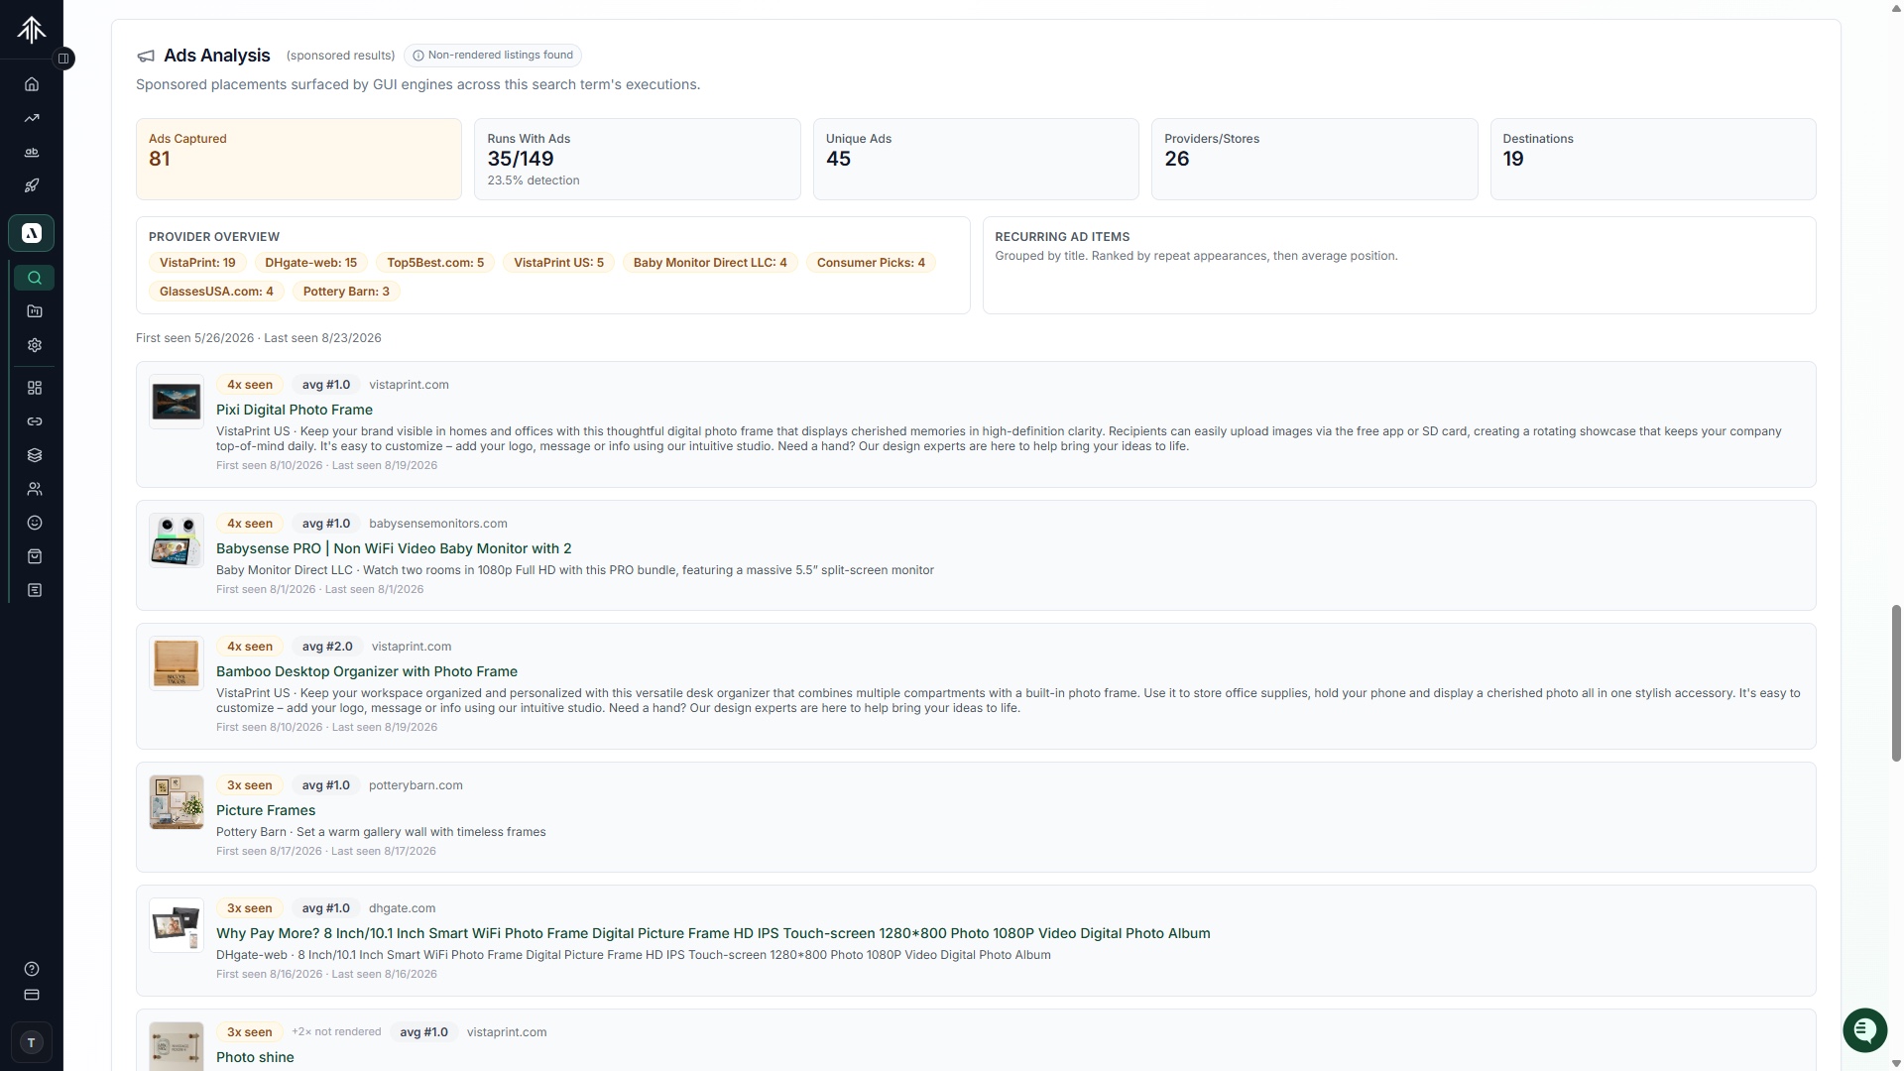Select the brand logo workspace tile
The image size is (1904, 1071).
pyautogui.click(x=32, y=233)
